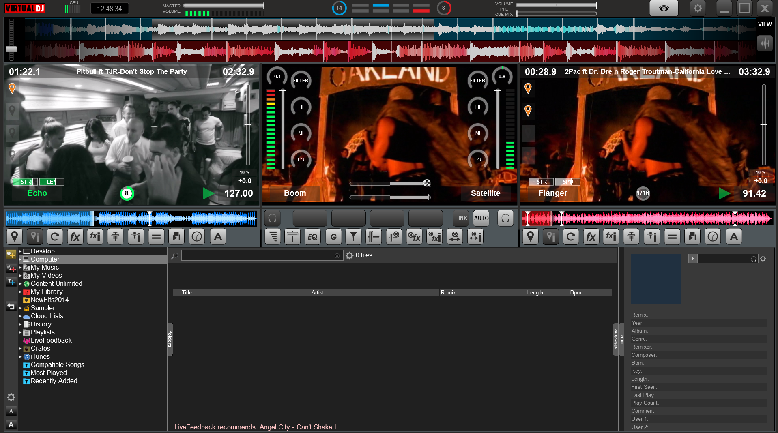Expand the My Music folder arrow
Screen dimensions: 778x433
(x=20, y=268)
